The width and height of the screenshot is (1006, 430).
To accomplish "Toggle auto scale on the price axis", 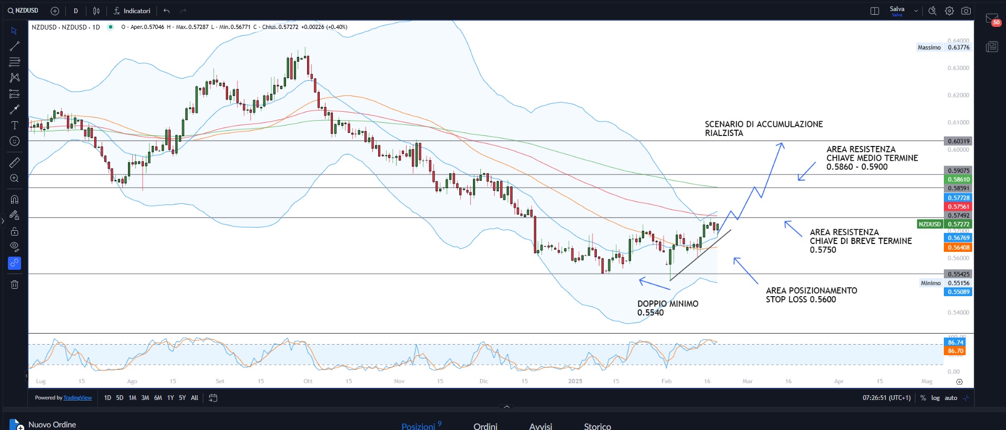I will point(951,398).
